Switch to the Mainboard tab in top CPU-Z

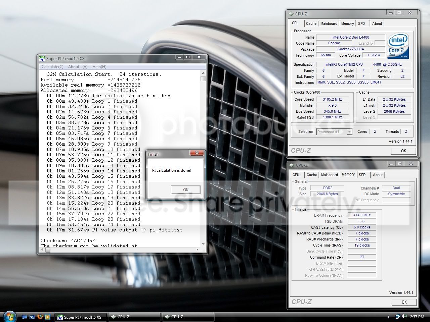[x=329, y=23]
